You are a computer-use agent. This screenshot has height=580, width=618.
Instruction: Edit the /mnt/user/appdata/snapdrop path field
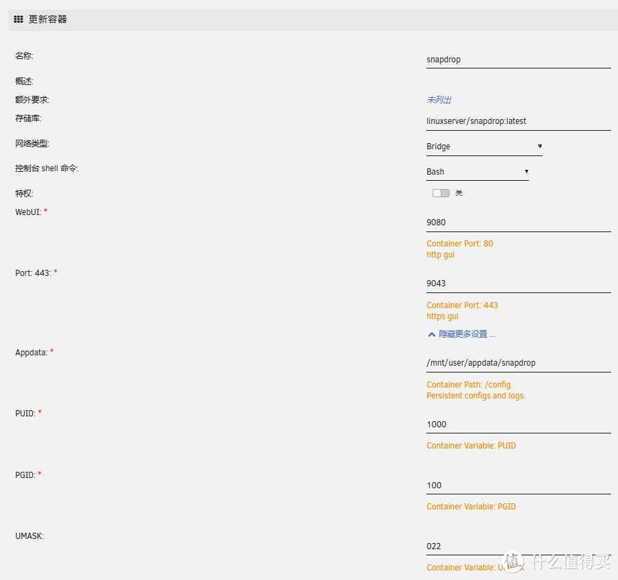pos(518,363)
